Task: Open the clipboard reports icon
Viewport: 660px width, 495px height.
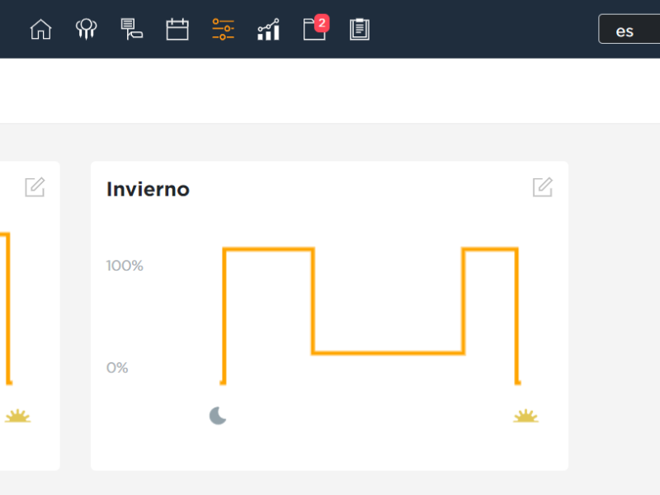Action: pos(360,30)
